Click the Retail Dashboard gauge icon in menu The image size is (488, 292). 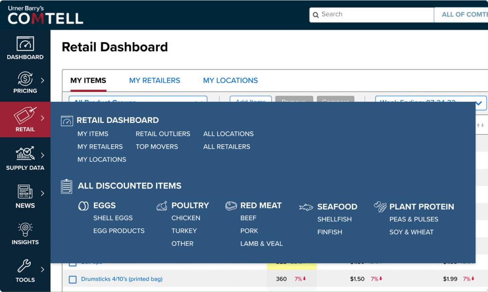(x=67, y=121)
